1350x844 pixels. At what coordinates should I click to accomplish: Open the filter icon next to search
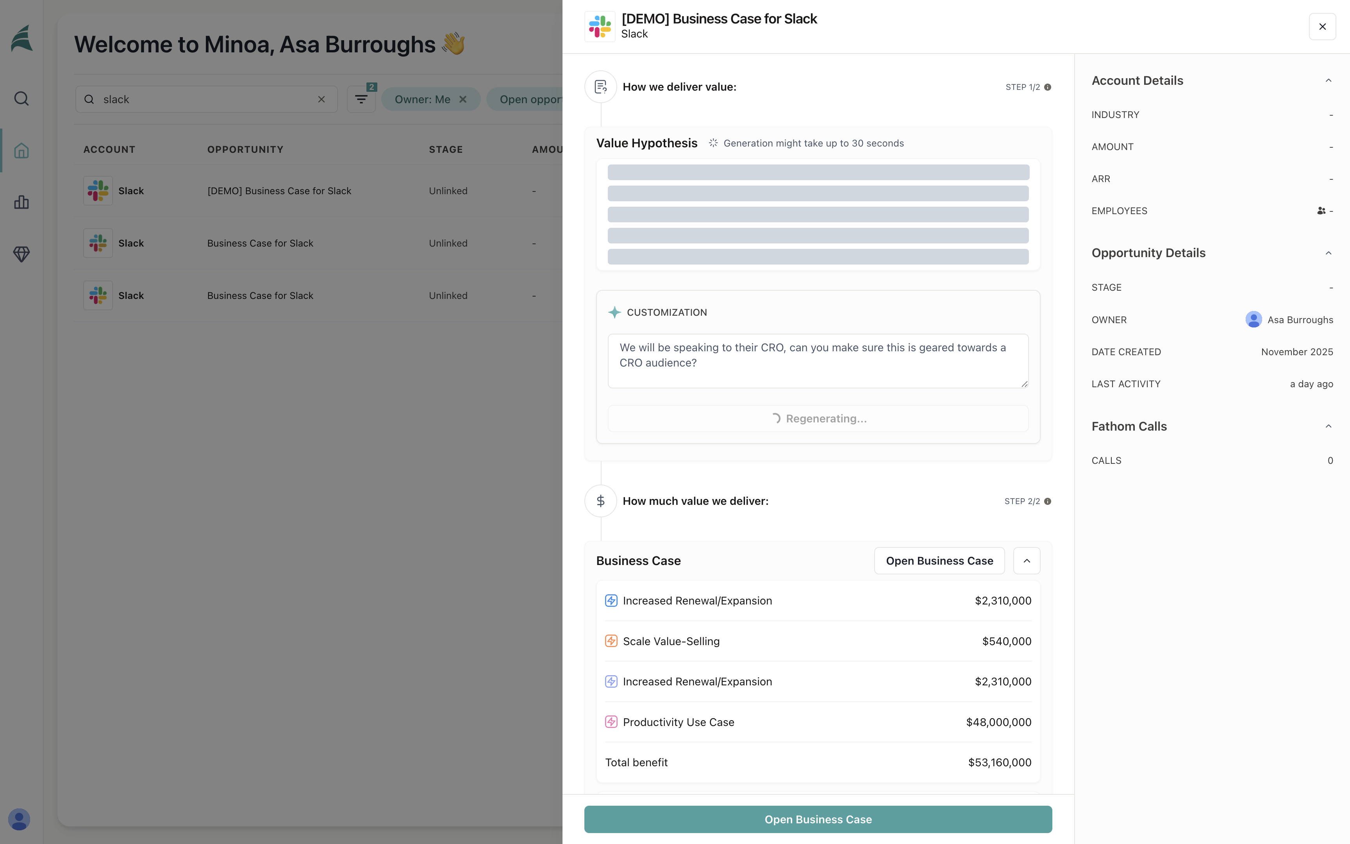361,99
